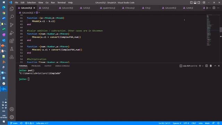Open the Extensions view
Image resolution: width=222 pixels, height=125 pixels.
12,41
